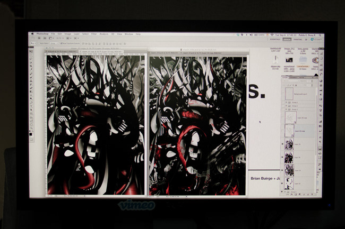Image resolution: width=345 pixels, height=229 pixels.
Task: Click the Pablo E. Pena P. user name
Action: pos(307,35)
